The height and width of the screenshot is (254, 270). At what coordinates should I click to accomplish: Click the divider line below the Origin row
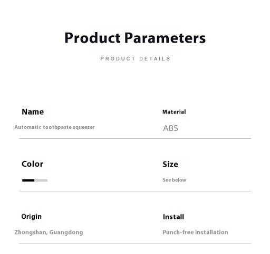(135, 243)
